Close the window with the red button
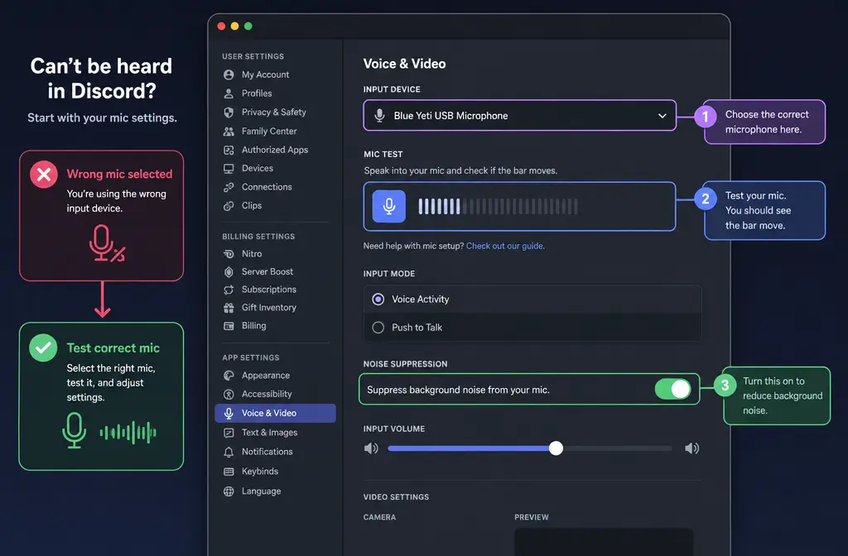The image size is (848, 556). pos(221,26)
